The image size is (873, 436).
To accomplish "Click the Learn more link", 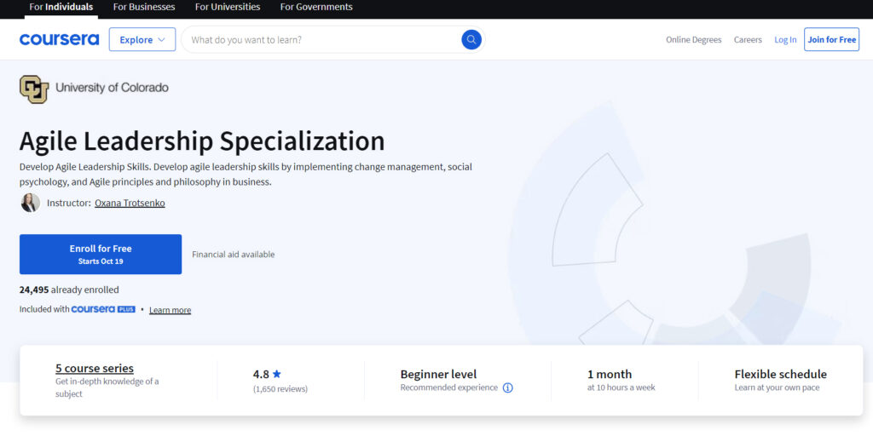I will coord(170,310).
